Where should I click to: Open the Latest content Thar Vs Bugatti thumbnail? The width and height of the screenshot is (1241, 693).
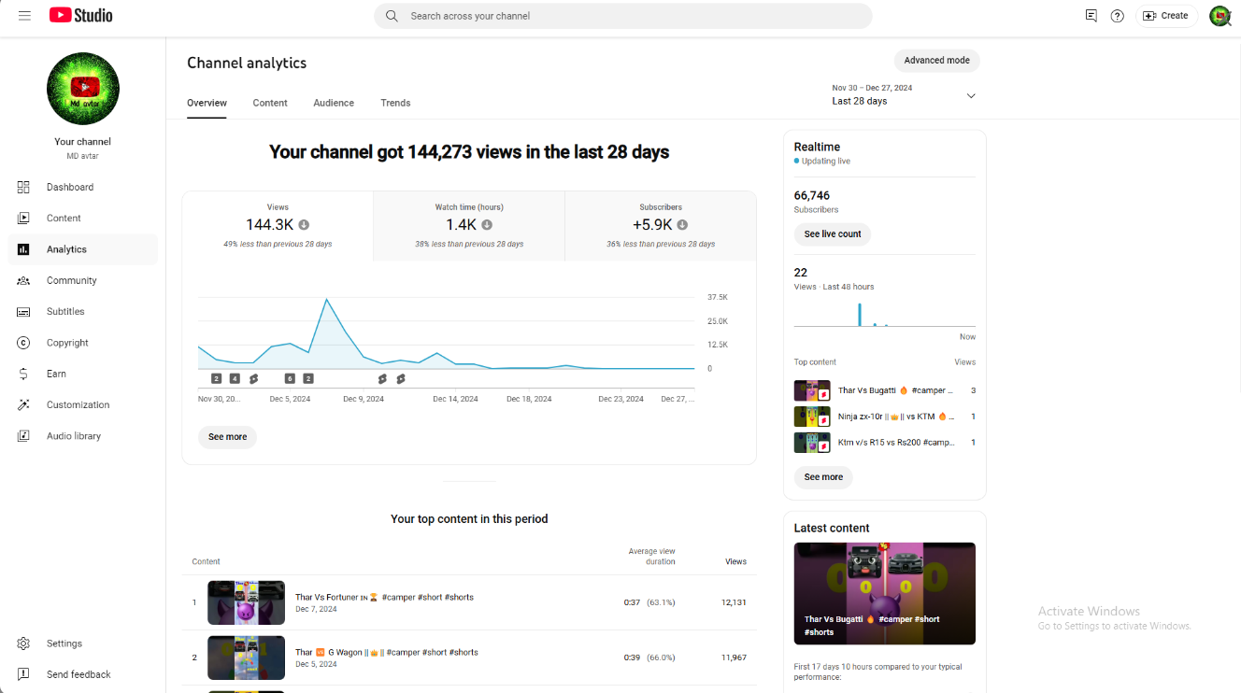[x=884, y=594]
